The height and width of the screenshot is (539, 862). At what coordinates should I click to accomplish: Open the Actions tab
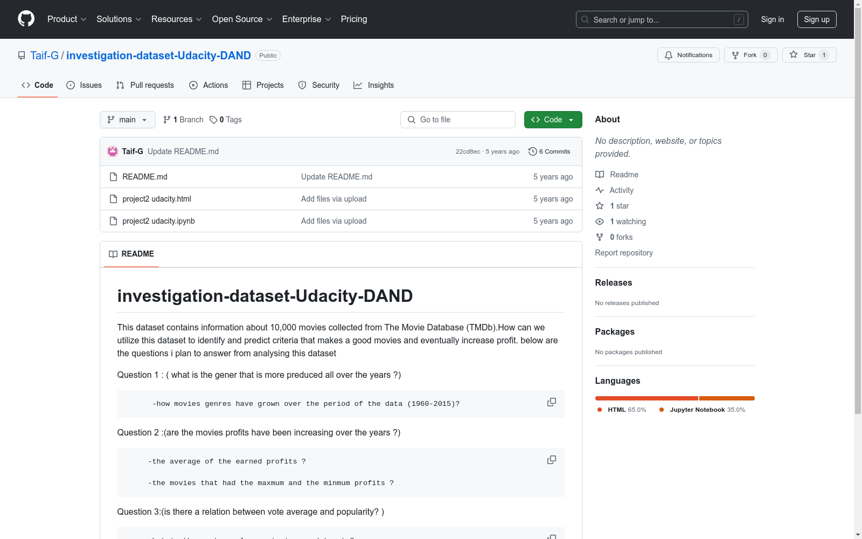pos(208,85)
